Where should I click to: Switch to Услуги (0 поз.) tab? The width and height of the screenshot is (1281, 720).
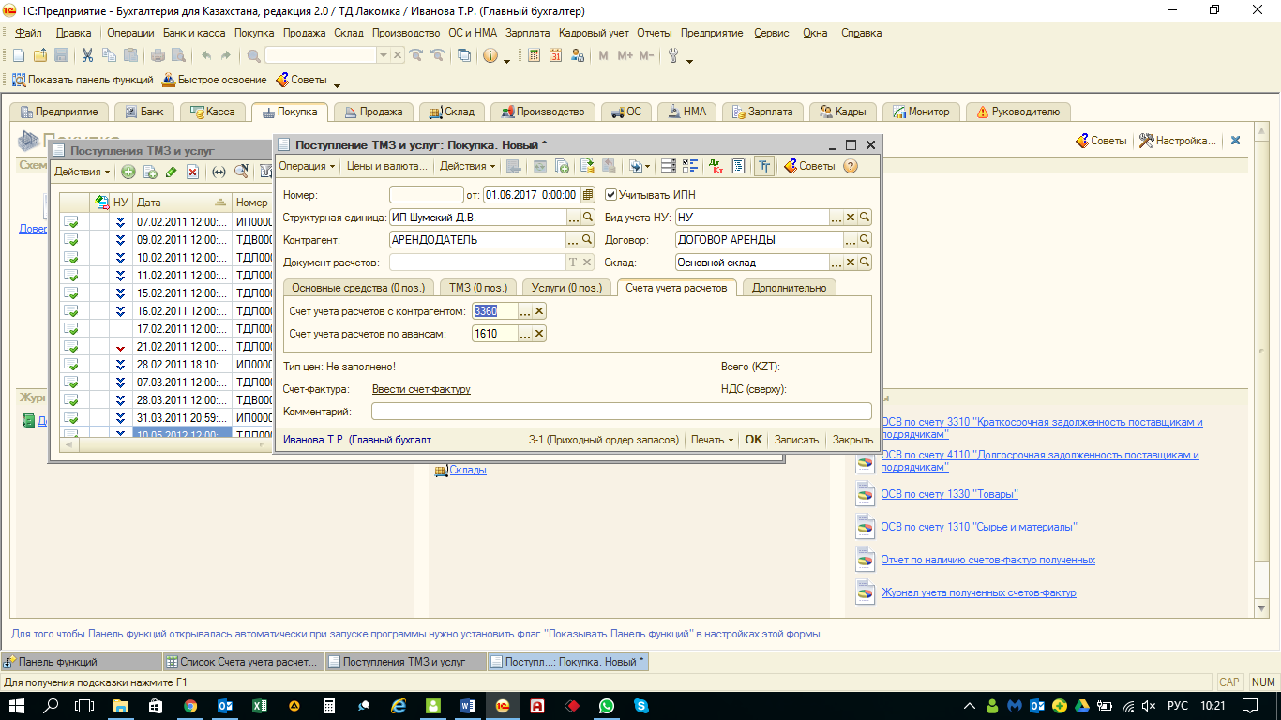click(x=567, y=288)
